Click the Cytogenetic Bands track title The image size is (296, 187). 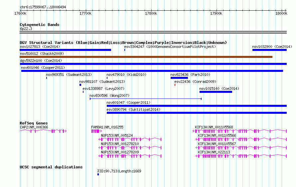pyautogui.click(x=40, y=25)
